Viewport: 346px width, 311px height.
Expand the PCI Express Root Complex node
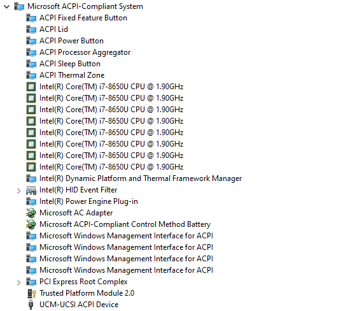coord(19,282)
